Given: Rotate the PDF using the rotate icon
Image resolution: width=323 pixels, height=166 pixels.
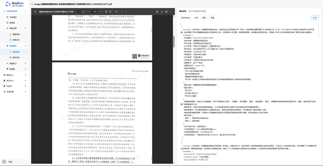Looking at the screenshot, I should coord(110,12).
